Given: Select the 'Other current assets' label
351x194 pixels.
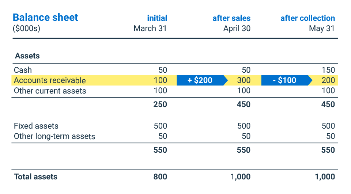Looking at the screenshot, I should [x=50, y=91].
